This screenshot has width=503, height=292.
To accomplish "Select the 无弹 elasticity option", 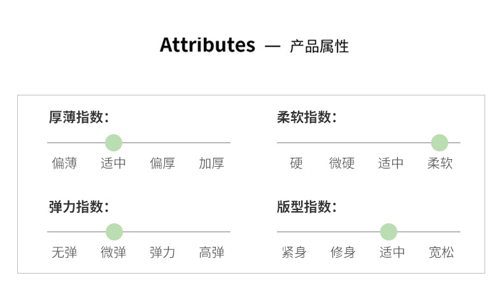I will tap(64, 253).
